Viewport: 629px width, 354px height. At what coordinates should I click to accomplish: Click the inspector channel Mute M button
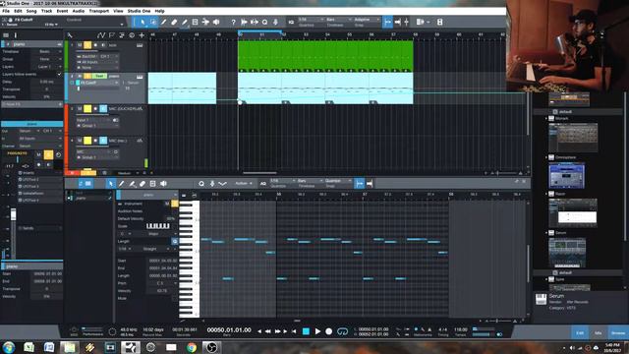point(39,154)
